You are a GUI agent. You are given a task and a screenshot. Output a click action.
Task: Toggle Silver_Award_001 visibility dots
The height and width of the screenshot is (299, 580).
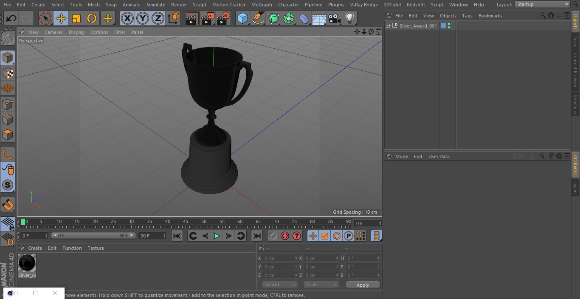[x=449, y=25]
